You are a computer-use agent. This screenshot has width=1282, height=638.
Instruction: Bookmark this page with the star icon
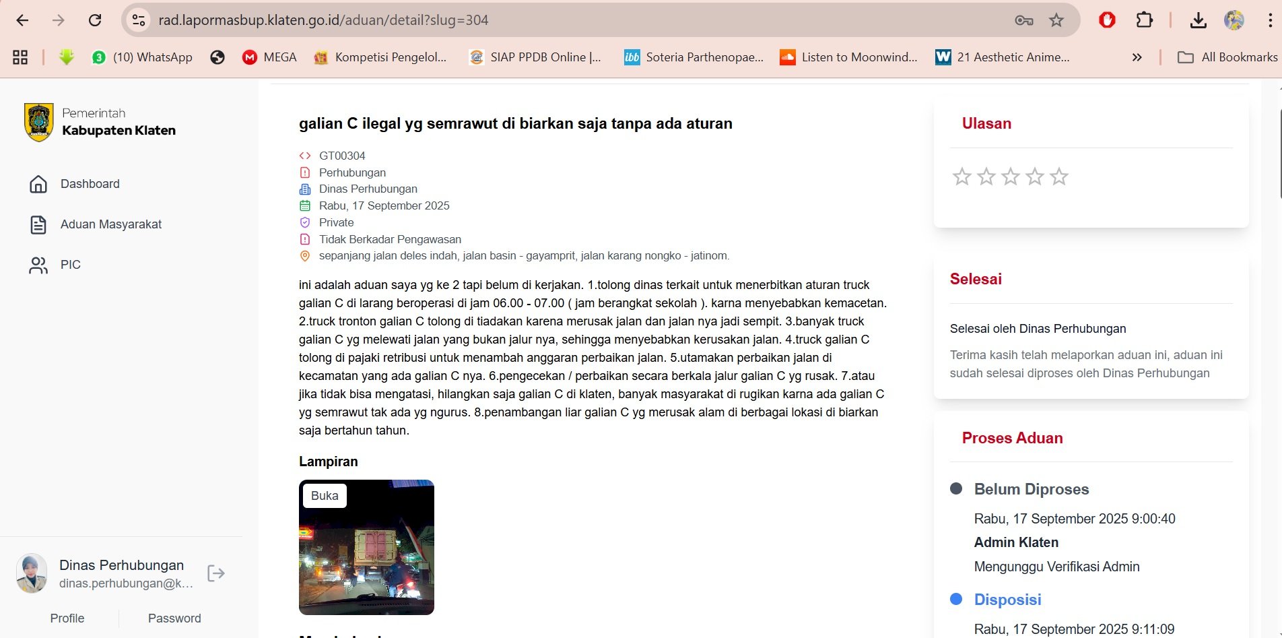[x=1056, y=20]
